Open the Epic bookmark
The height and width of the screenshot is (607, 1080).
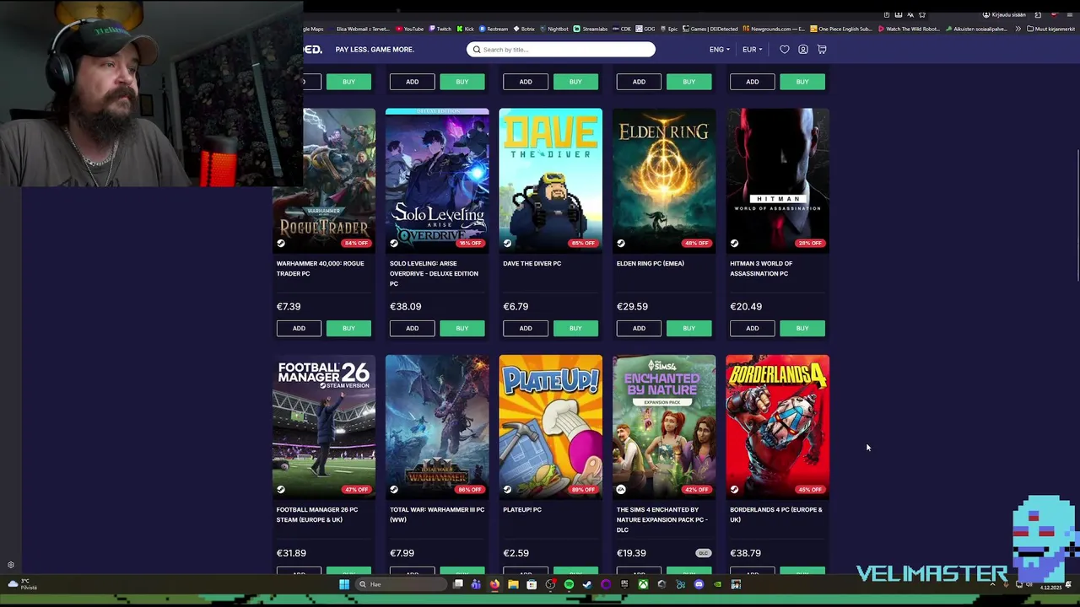tap(670, 29)
